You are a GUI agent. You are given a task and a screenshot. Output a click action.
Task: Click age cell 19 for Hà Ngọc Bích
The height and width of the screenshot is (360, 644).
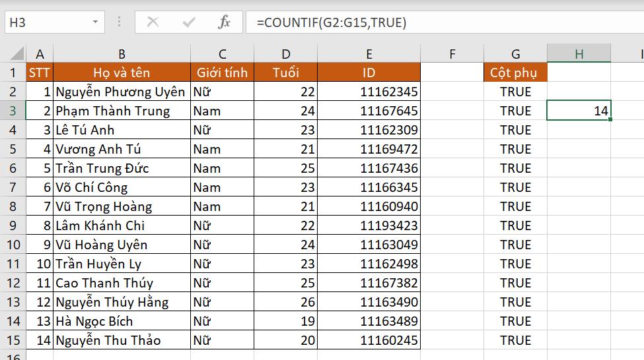tap(286, 321)
